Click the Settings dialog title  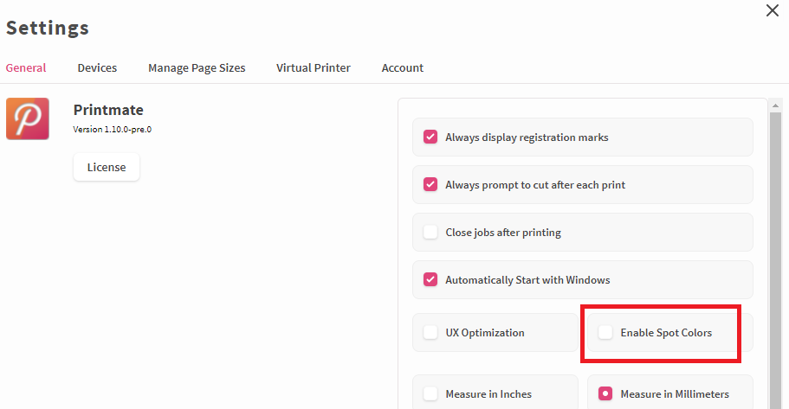pyautogui.click(x=48, y=27)
